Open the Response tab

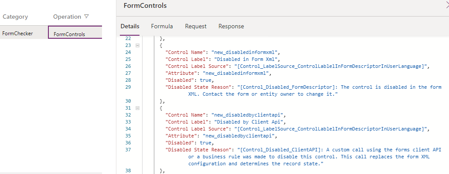point(231,26)
